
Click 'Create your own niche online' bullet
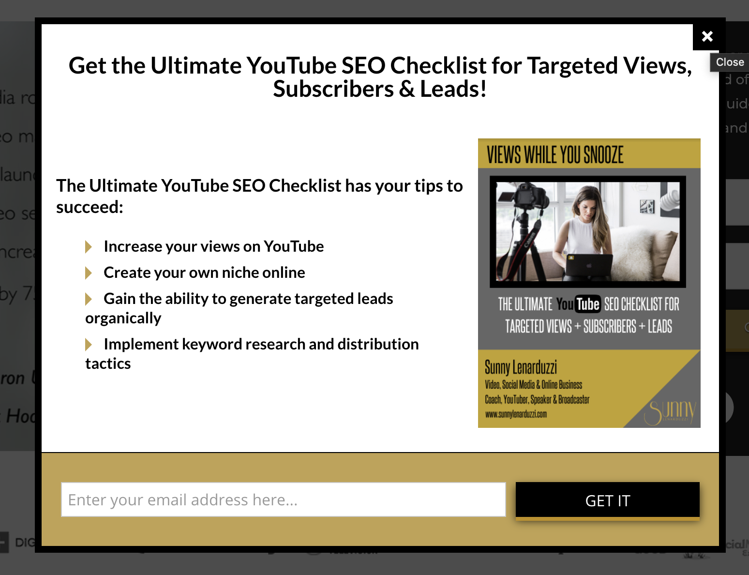[x=204, y=272]
